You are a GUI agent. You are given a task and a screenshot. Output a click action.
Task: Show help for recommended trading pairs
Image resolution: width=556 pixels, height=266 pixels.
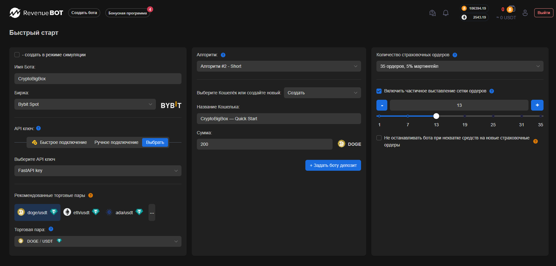91,195
